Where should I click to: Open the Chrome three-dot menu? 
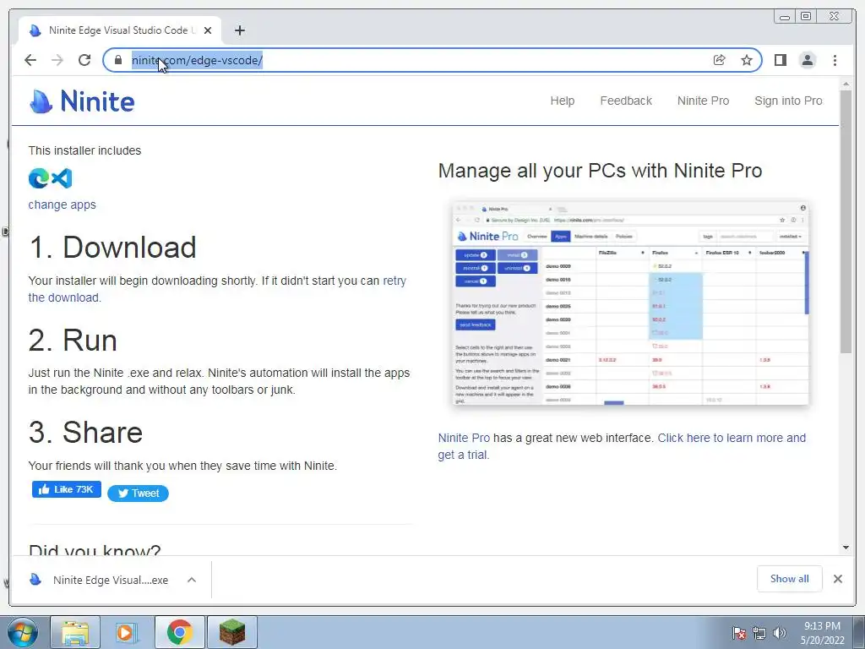click(835, 60)
